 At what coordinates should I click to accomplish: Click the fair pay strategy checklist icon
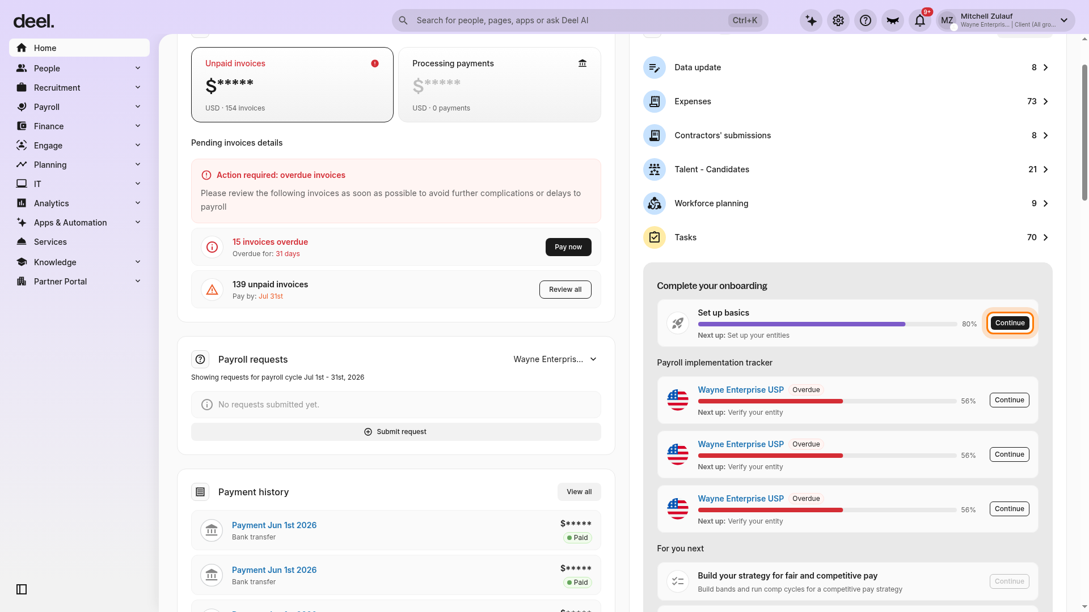[x=678, y=581]
